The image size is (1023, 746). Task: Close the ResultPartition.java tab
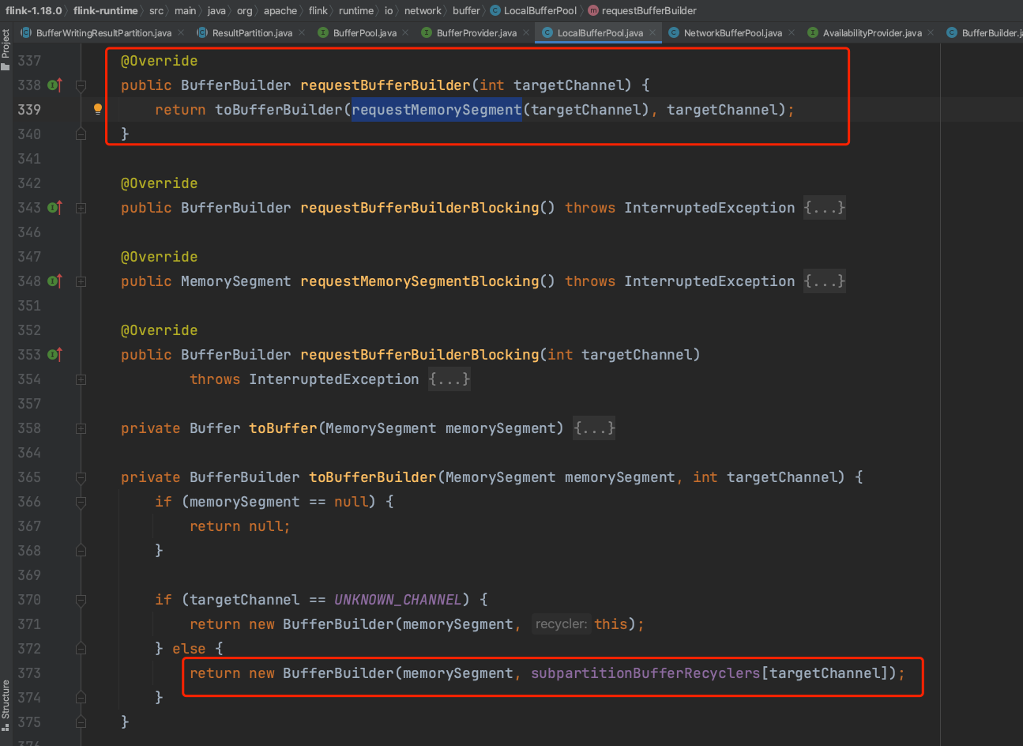(302, 32)
